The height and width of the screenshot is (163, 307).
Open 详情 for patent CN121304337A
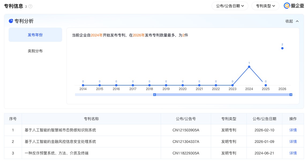click(x=293, y=142)
